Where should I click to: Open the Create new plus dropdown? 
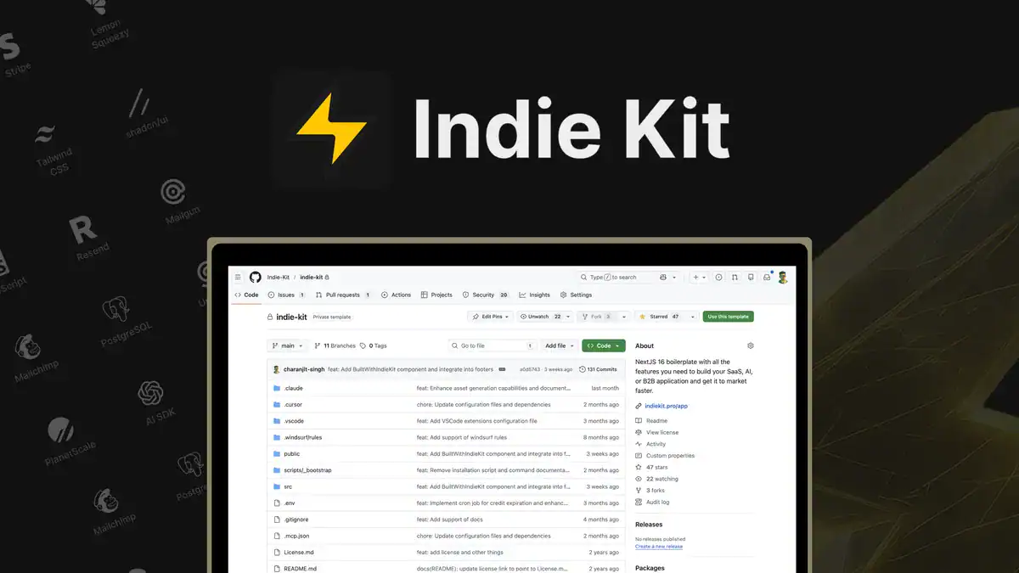pos(699,278)
